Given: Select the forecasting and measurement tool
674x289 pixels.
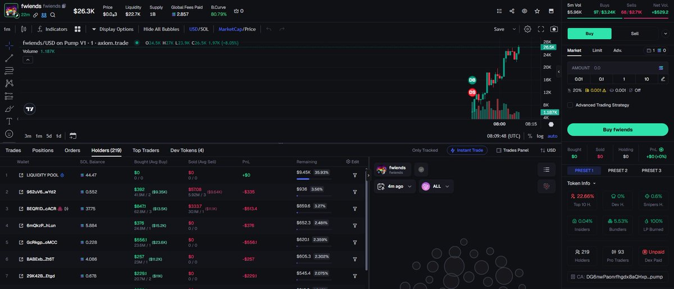Looking at the screenshot, I should 9,96.
